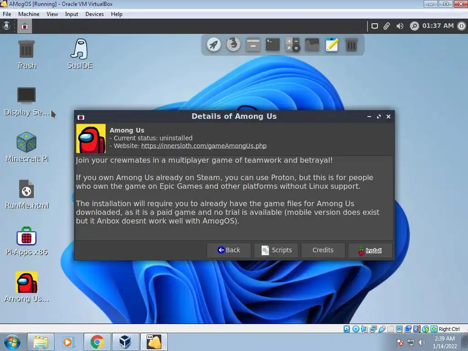Click the display icon in the top panel
The image size is (468, 351).
click(x=375, y=26)
